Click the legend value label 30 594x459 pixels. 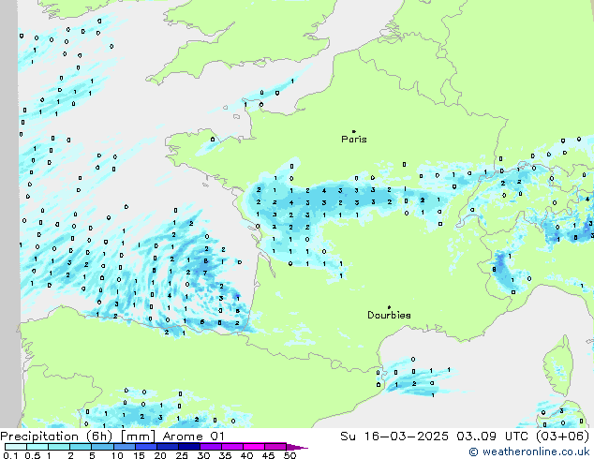[x=204, y=455]
